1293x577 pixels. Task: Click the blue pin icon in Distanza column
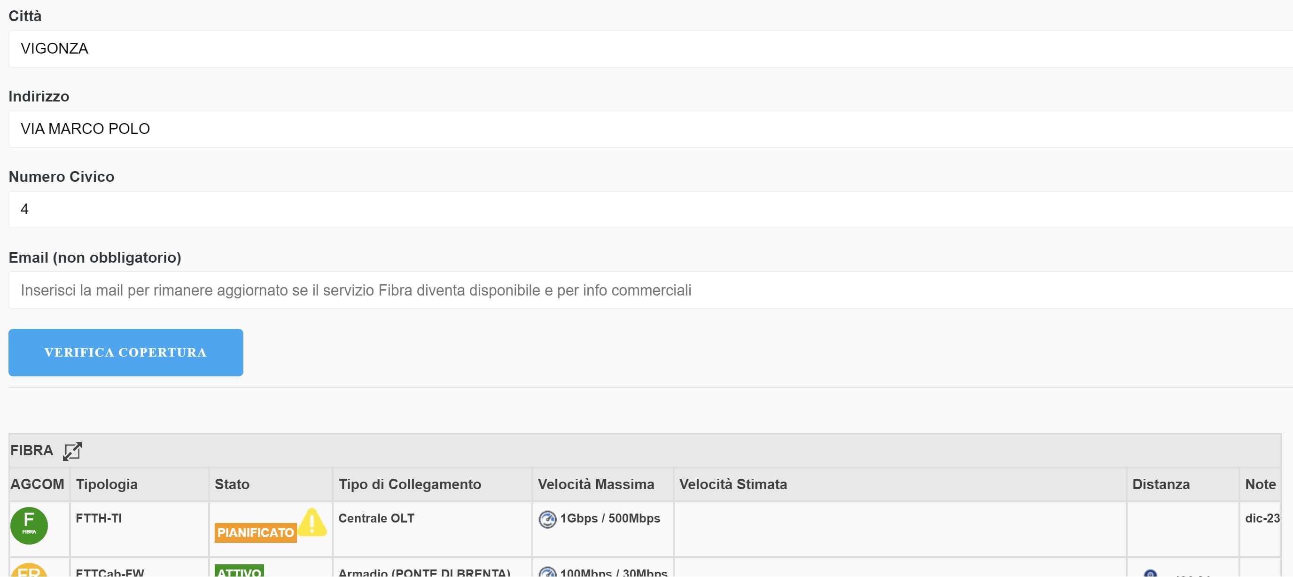[1150, 572]
